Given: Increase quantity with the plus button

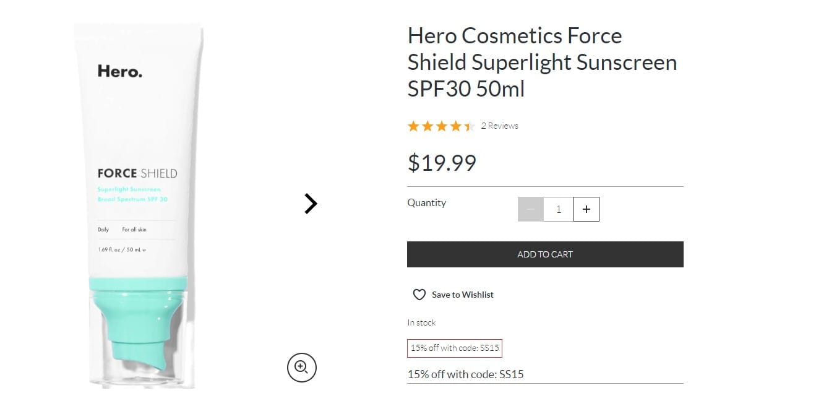Looking at the screenshot, I should tap(586, 209).
